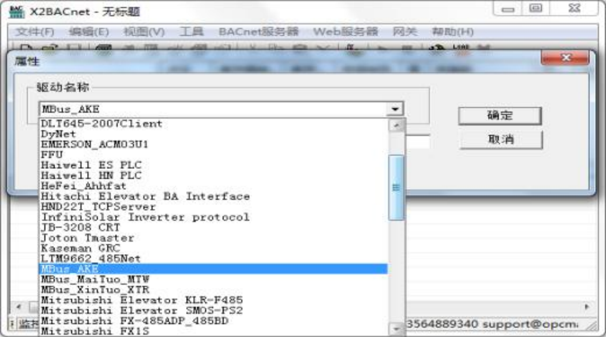
Task: Select MBus_MaiTuo_MTW driver
Action: click(x=213, y=280)
